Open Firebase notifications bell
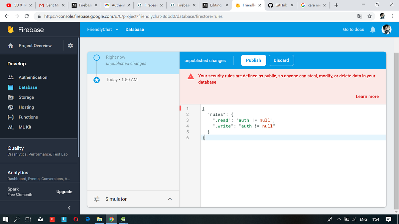This screenshot has width=399, height=224. click(372, 29)
